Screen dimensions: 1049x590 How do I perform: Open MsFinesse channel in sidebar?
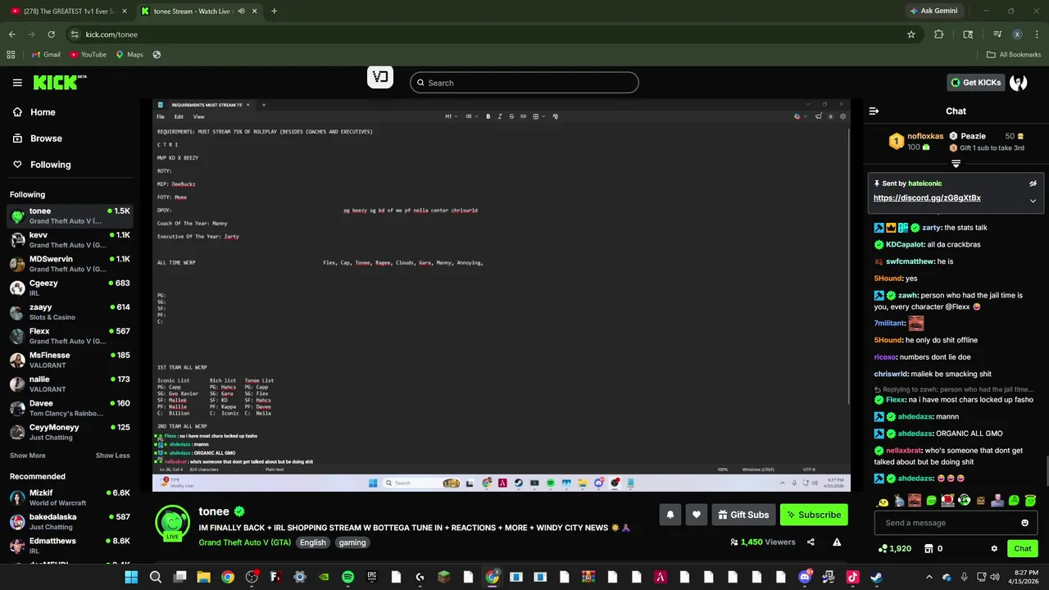tap(70, 360)
